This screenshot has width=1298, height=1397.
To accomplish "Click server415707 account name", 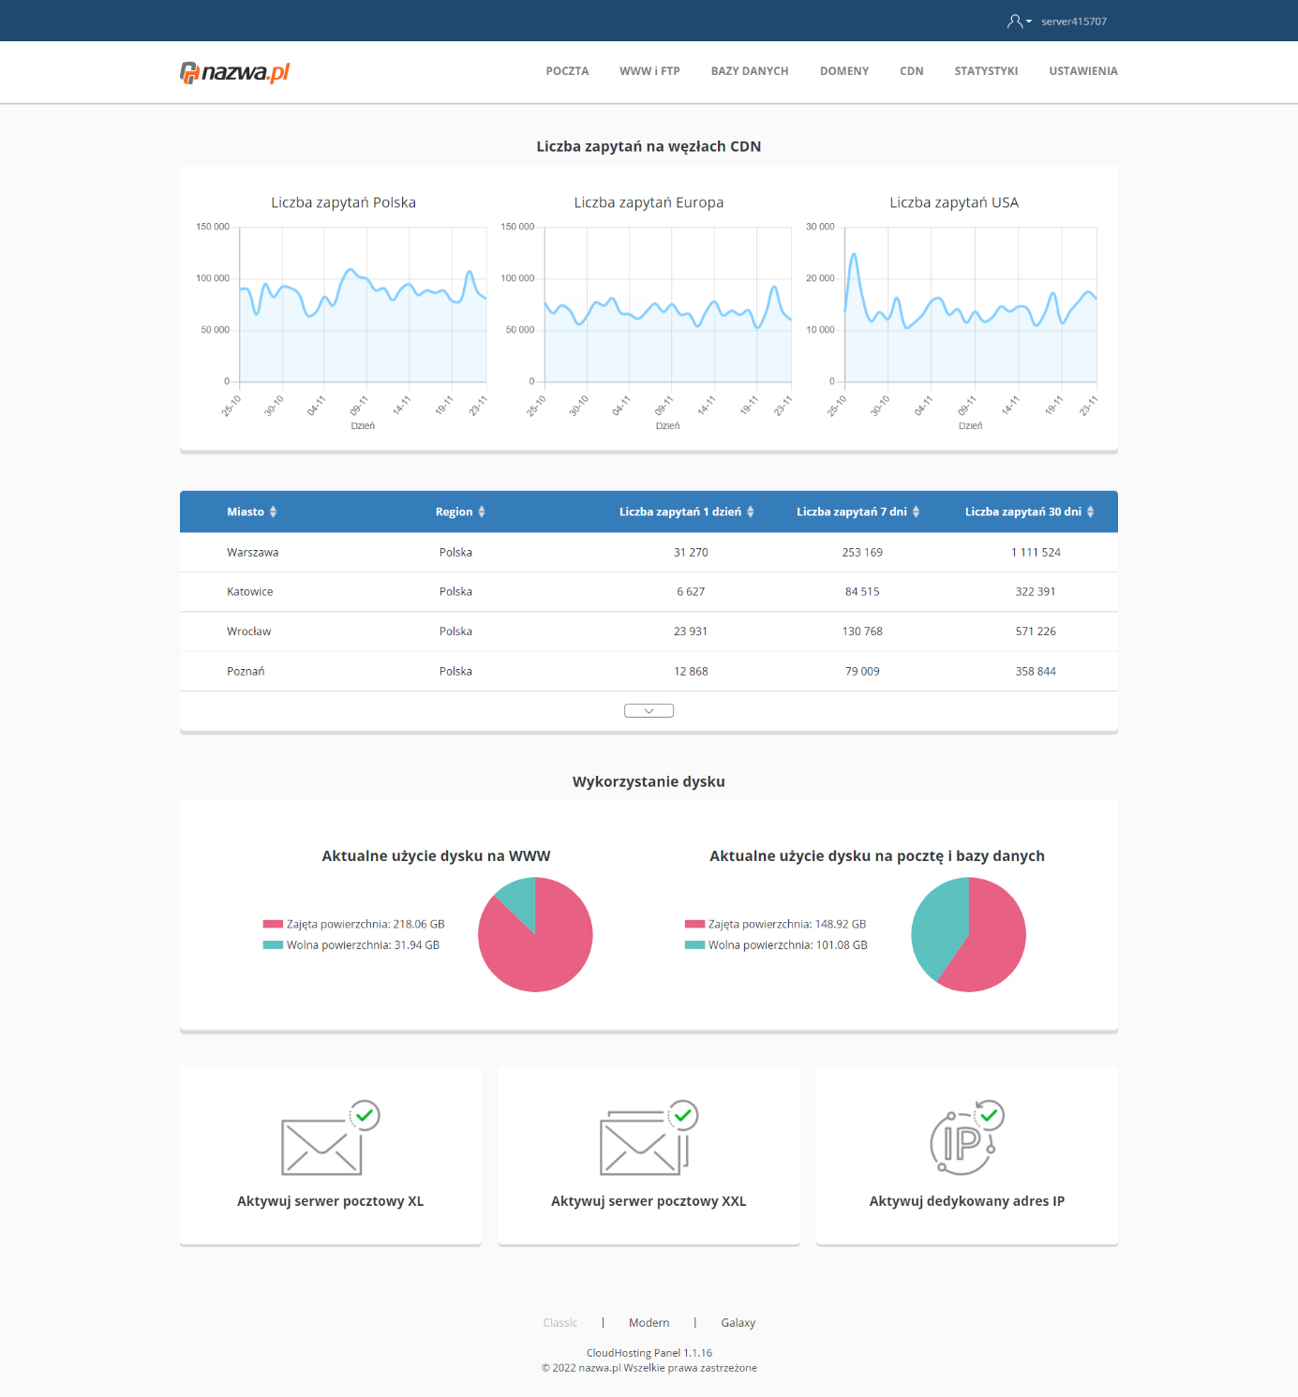I will coord(1074,22).
